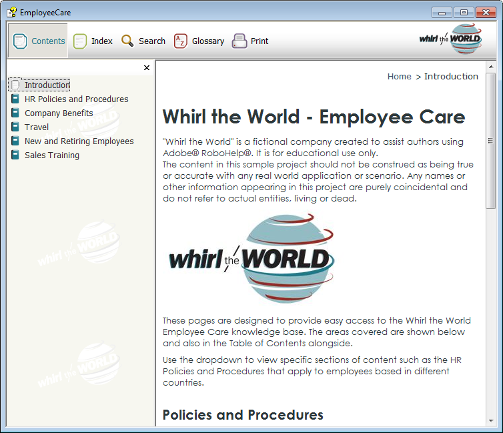This screenshot has width=503, height=433.
Task: Click the Index page icon
Action: [80, 41]
